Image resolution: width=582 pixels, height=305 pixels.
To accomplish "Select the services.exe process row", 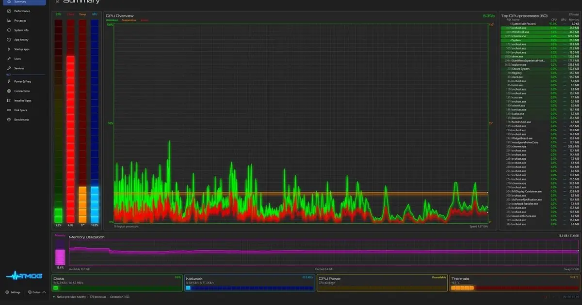I will coord(540,109).
